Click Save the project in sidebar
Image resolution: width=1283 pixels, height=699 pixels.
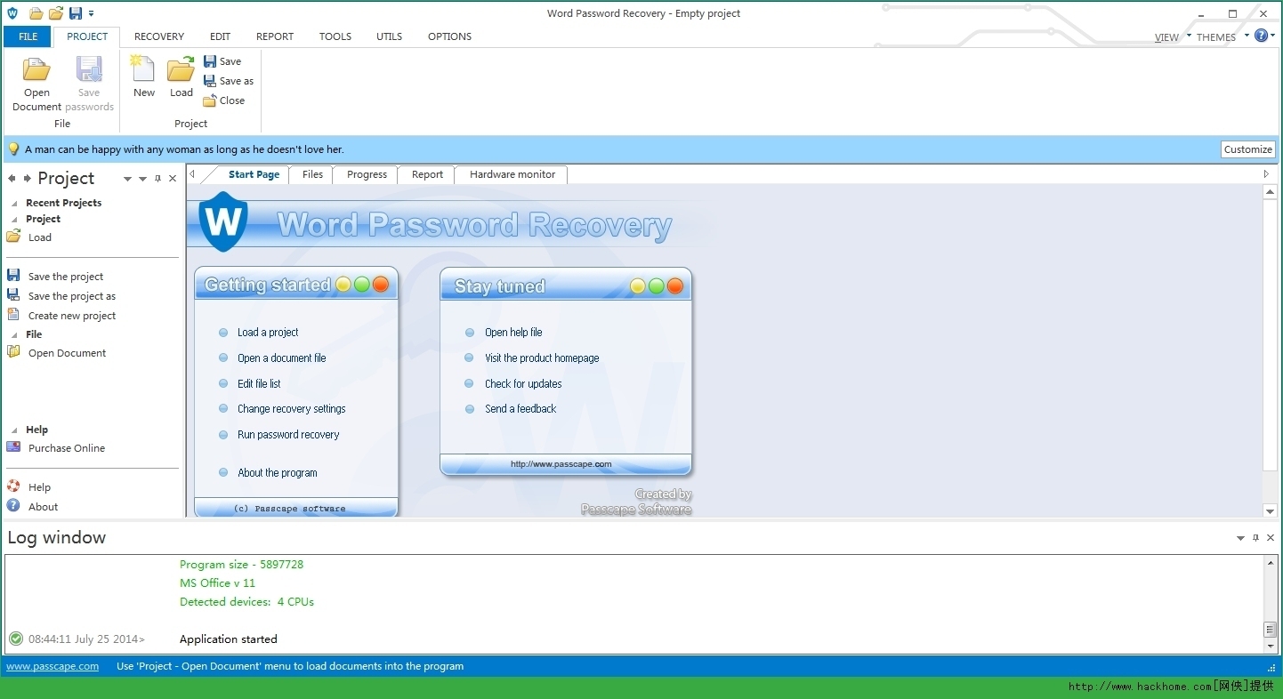coord(55,277)
